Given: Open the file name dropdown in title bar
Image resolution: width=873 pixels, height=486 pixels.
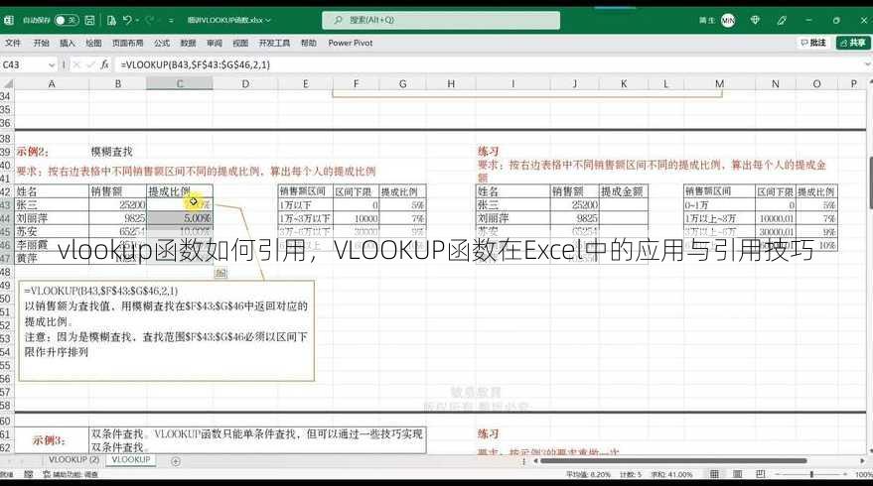Looking at the screenshot, I should coord(268,20).
